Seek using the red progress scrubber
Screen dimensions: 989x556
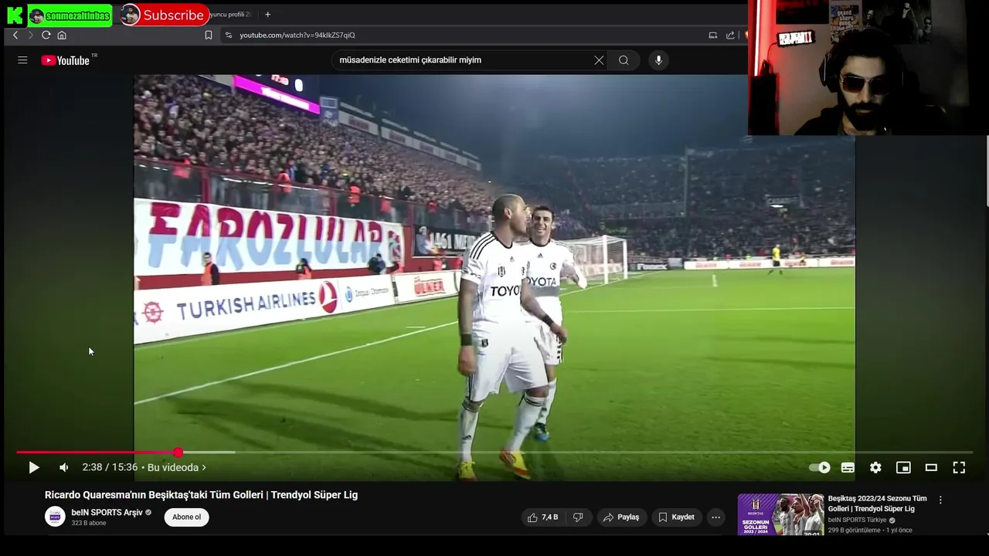click(x=178, y=453)
